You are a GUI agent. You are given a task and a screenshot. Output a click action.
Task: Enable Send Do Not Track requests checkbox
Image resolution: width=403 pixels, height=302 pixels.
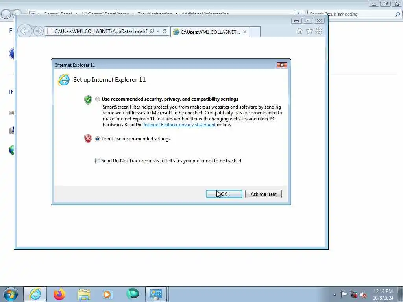coord(98,161)
